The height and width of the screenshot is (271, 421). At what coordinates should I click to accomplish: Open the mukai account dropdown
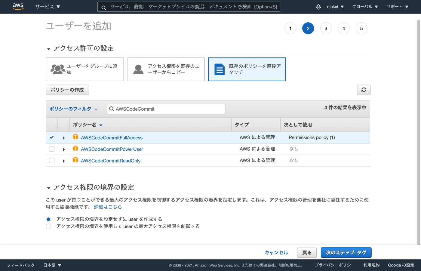tap(335, 7)
